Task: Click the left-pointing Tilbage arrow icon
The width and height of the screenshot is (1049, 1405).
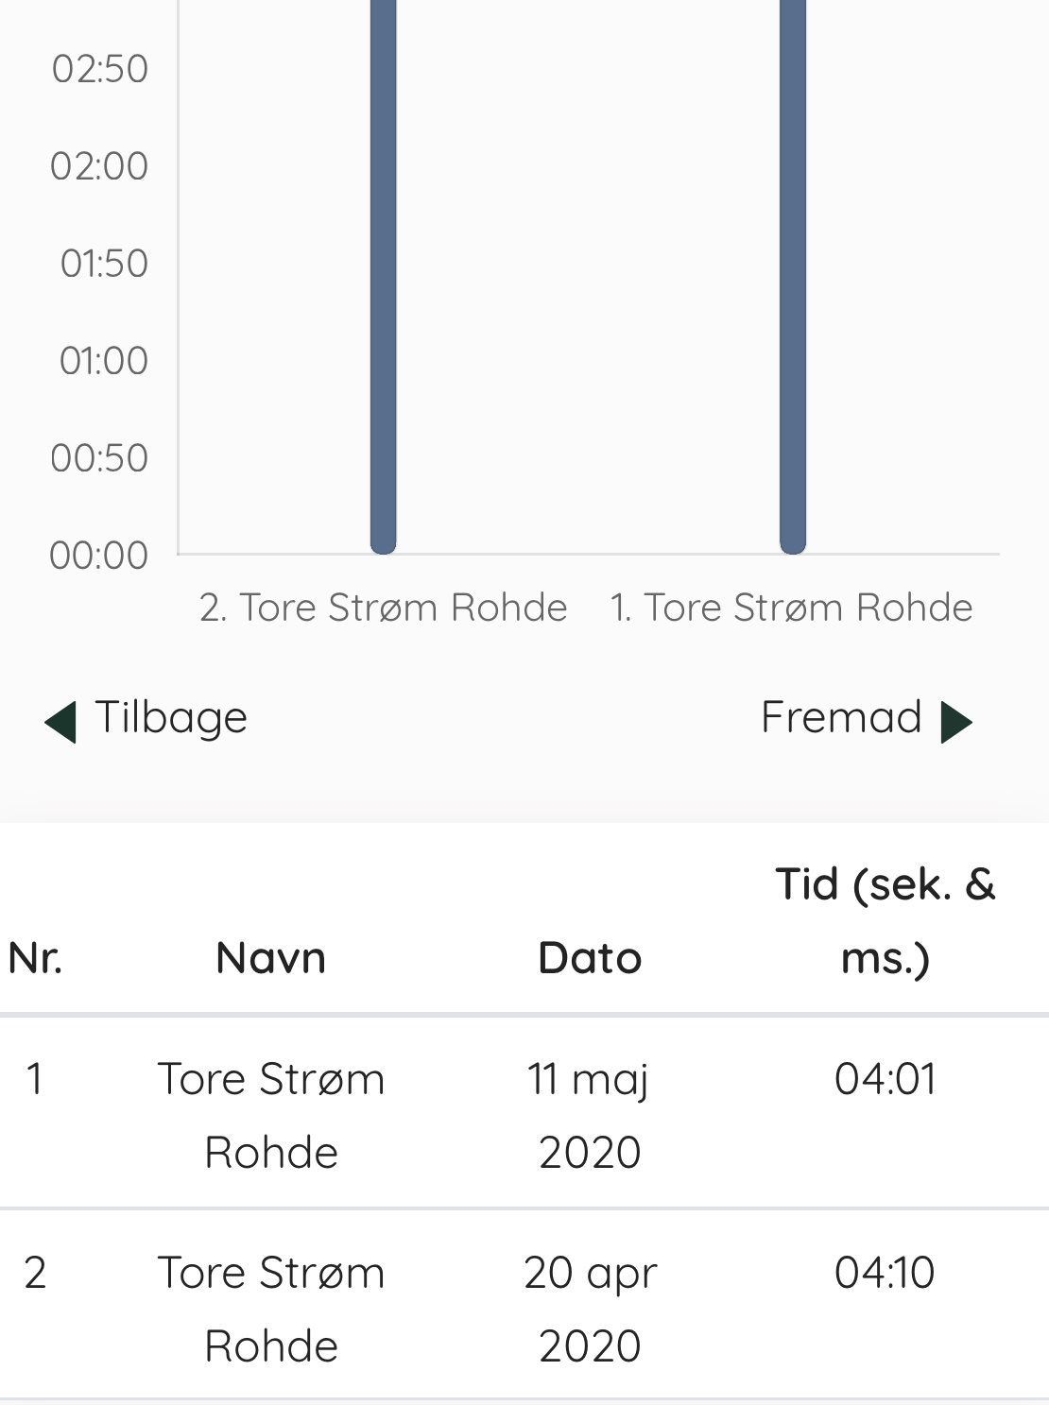Action: (60, 722)
